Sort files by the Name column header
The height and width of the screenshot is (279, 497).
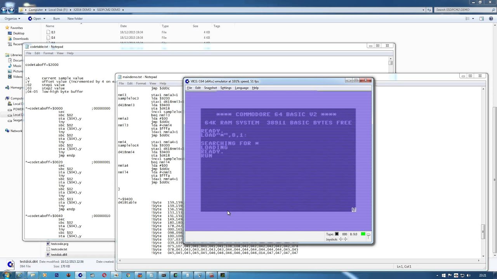pyautogui.click(x=50, y=26)
